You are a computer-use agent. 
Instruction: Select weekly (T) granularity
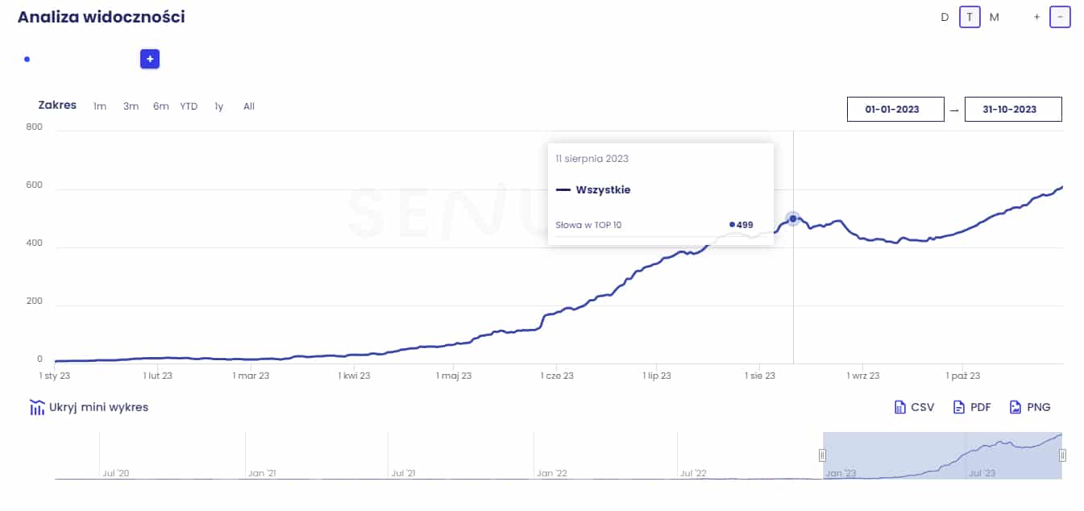coord(970,17)
